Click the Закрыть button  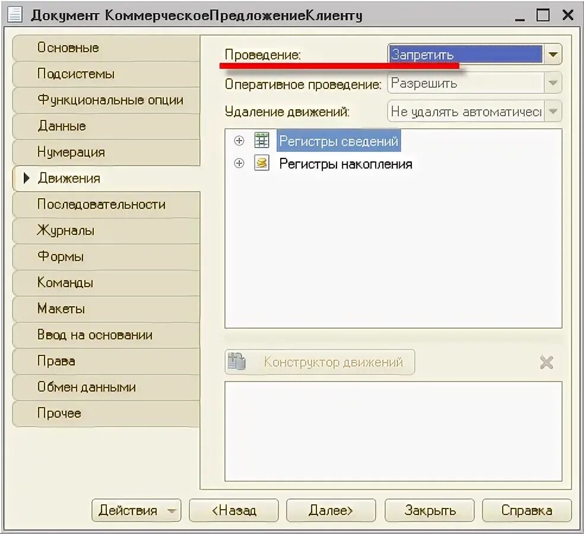pyautogui.click(x=430, y=510)
